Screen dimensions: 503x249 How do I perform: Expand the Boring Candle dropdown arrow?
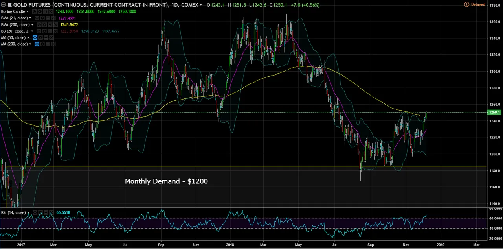(28, 12)
